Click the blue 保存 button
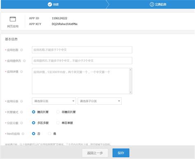This screenshot has height=159, width=195. pyautogui.click(x=121, y=153)
